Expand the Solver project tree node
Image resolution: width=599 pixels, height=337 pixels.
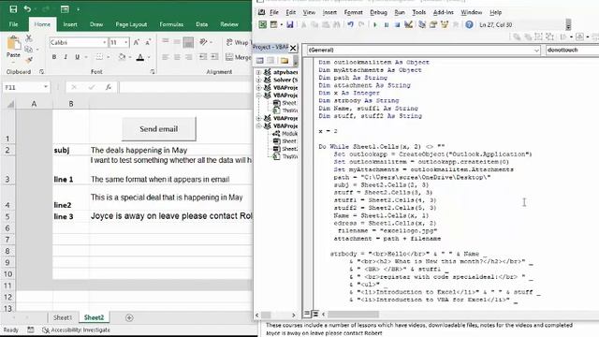pyautogui.click(x=258, y=80)
